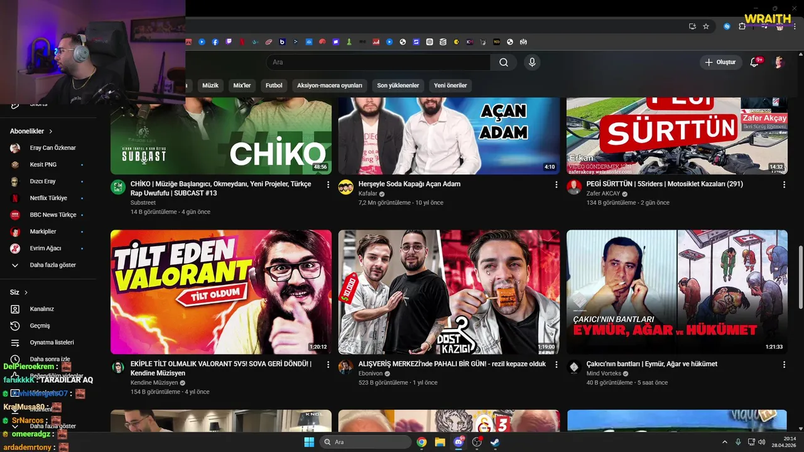Click the YouTube search input field
804x452 pixels.
pos(378,62)
